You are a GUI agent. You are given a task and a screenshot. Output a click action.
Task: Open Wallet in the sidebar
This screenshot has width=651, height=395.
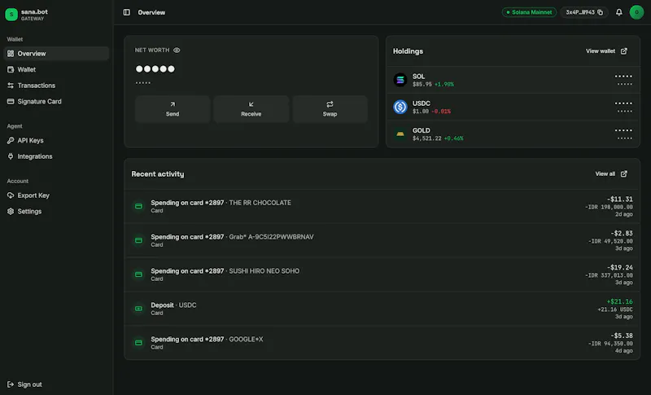click(x=56, y=69)
